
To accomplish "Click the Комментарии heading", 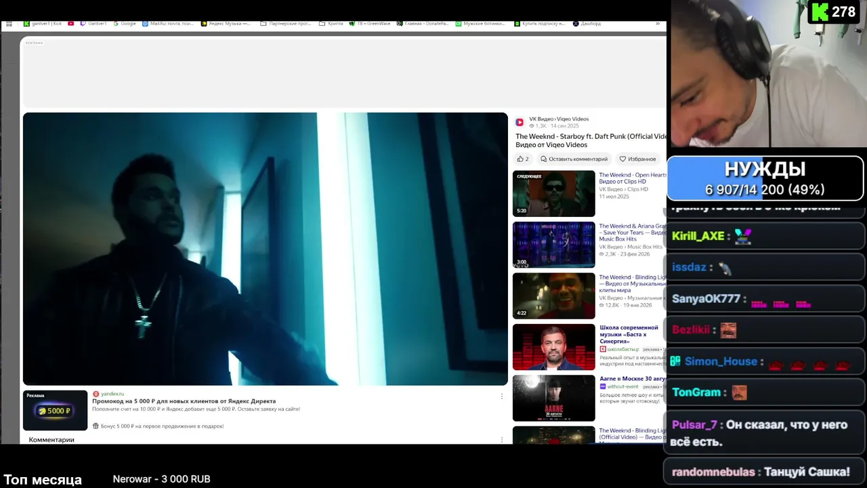I will pyautogui.click(x=51, y=440).
